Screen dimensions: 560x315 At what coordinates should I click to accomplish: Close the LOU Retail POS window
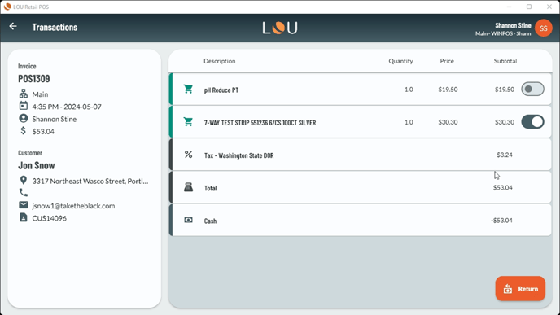point(549,7)
